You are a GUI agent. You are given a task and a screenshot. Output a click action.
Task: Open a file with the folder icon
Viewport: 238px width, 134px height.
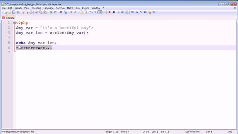coord(9,12)
